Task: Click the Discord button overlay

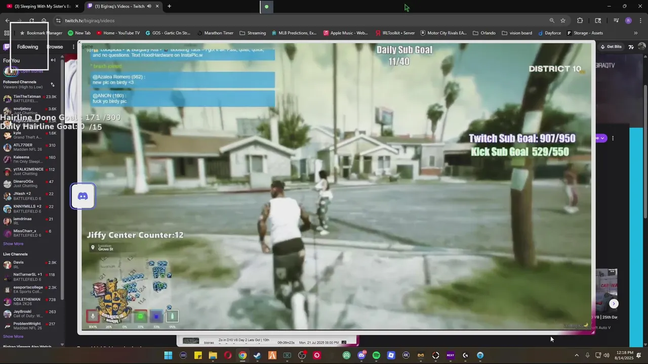Action: tap(83, 196)
